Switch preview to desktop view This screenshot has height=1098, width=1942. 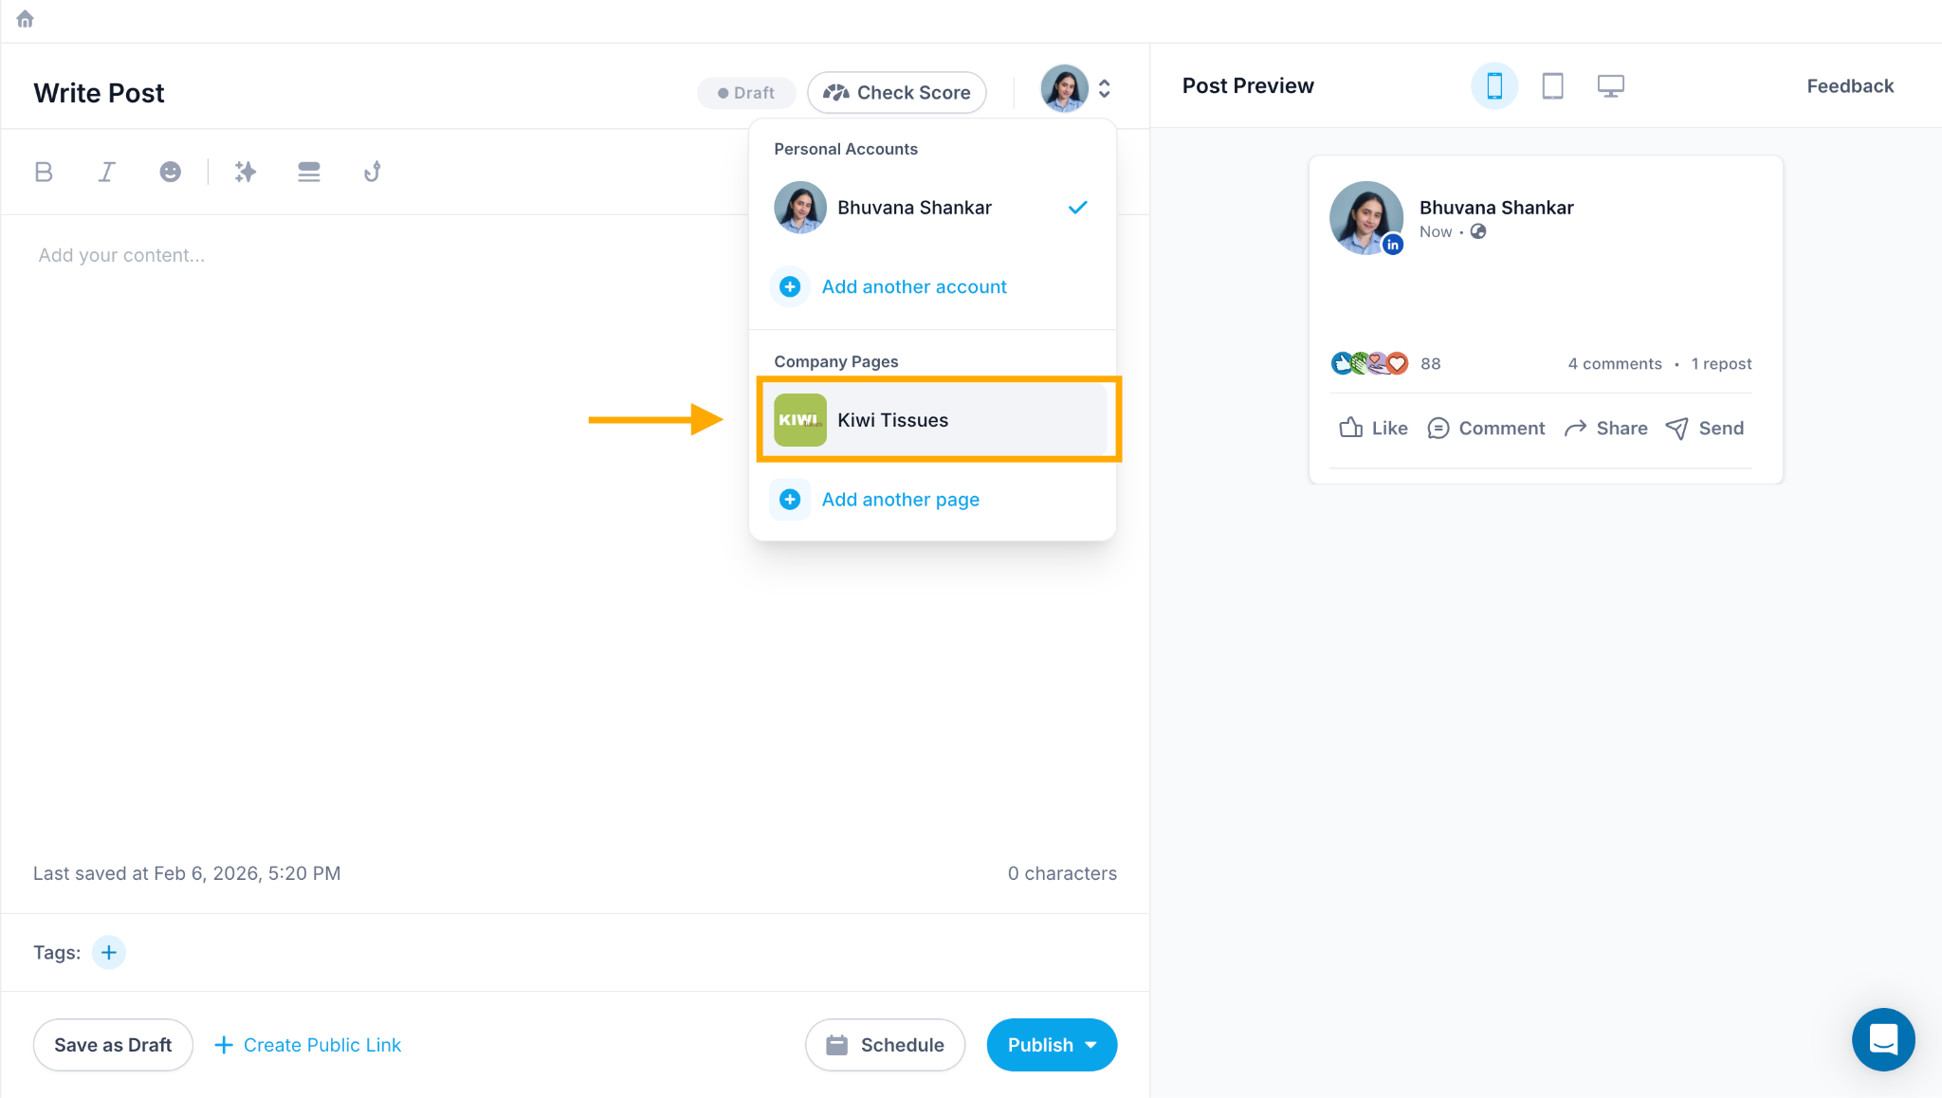[x=1610, y=86]
